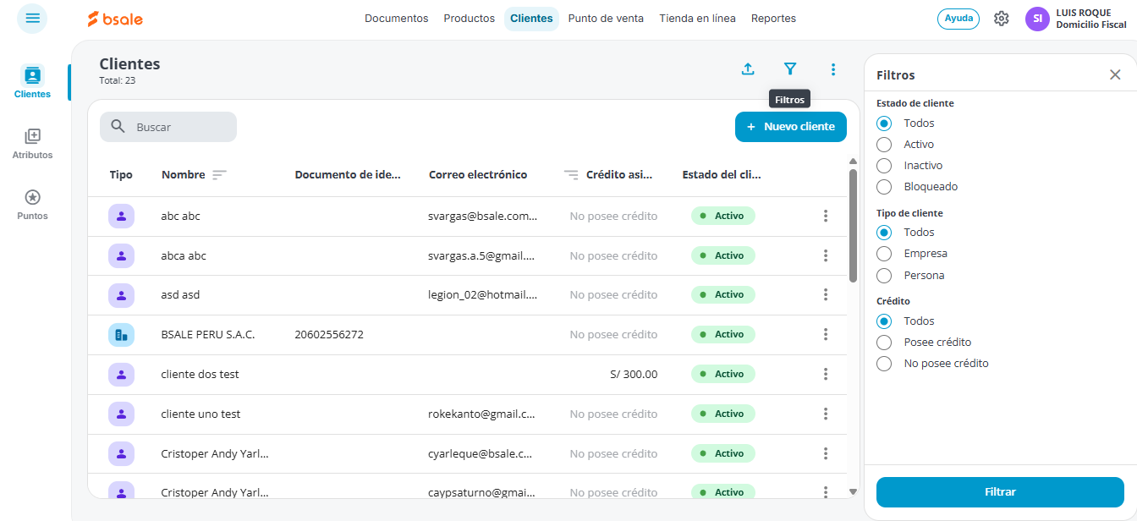
Task: Click Activo badge in asd asd row
Action: 723,294
